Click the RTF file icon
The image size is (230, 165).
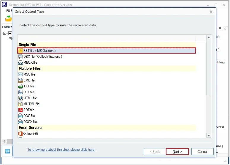(x=20, y=92)
